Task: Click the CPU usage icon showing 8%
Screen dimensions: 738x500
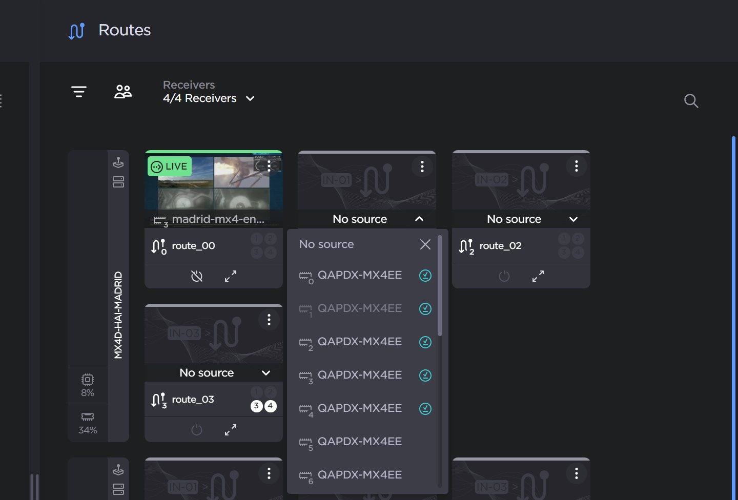Action: 87,380
